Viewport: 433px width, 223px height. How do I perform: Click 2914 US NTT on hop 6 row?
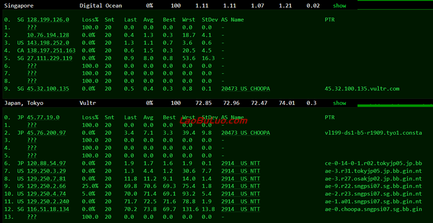pos(241,163)
